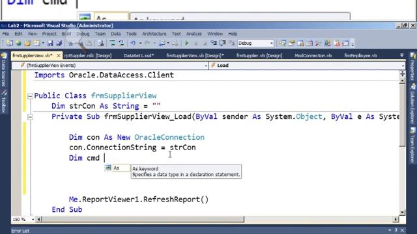Open the Data menu
Viewport: 417px width, 234px height.
116,34
